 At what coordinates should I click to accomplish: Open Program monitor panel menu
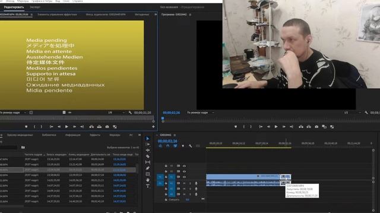pos(190,15)
